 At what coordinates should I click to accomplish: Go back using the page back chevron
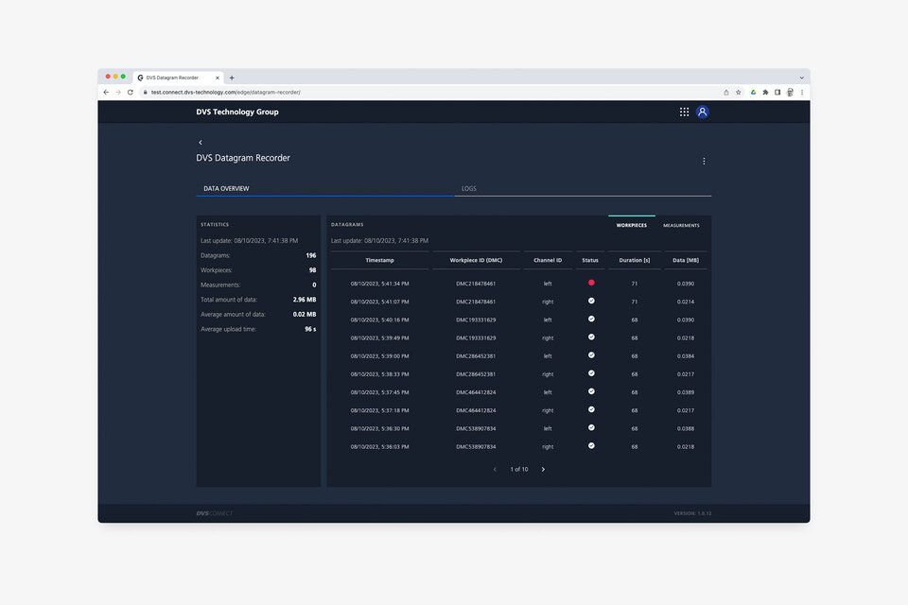pyautogui.click(x=201, y=143)
